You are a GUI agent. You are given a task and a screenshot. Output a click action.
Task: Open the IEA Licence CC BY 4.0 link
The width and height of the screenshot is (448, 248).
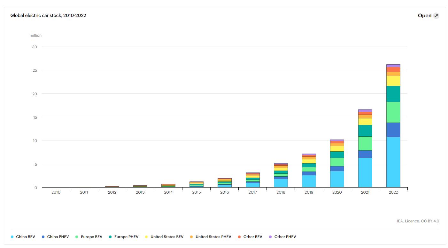(418, 221)
